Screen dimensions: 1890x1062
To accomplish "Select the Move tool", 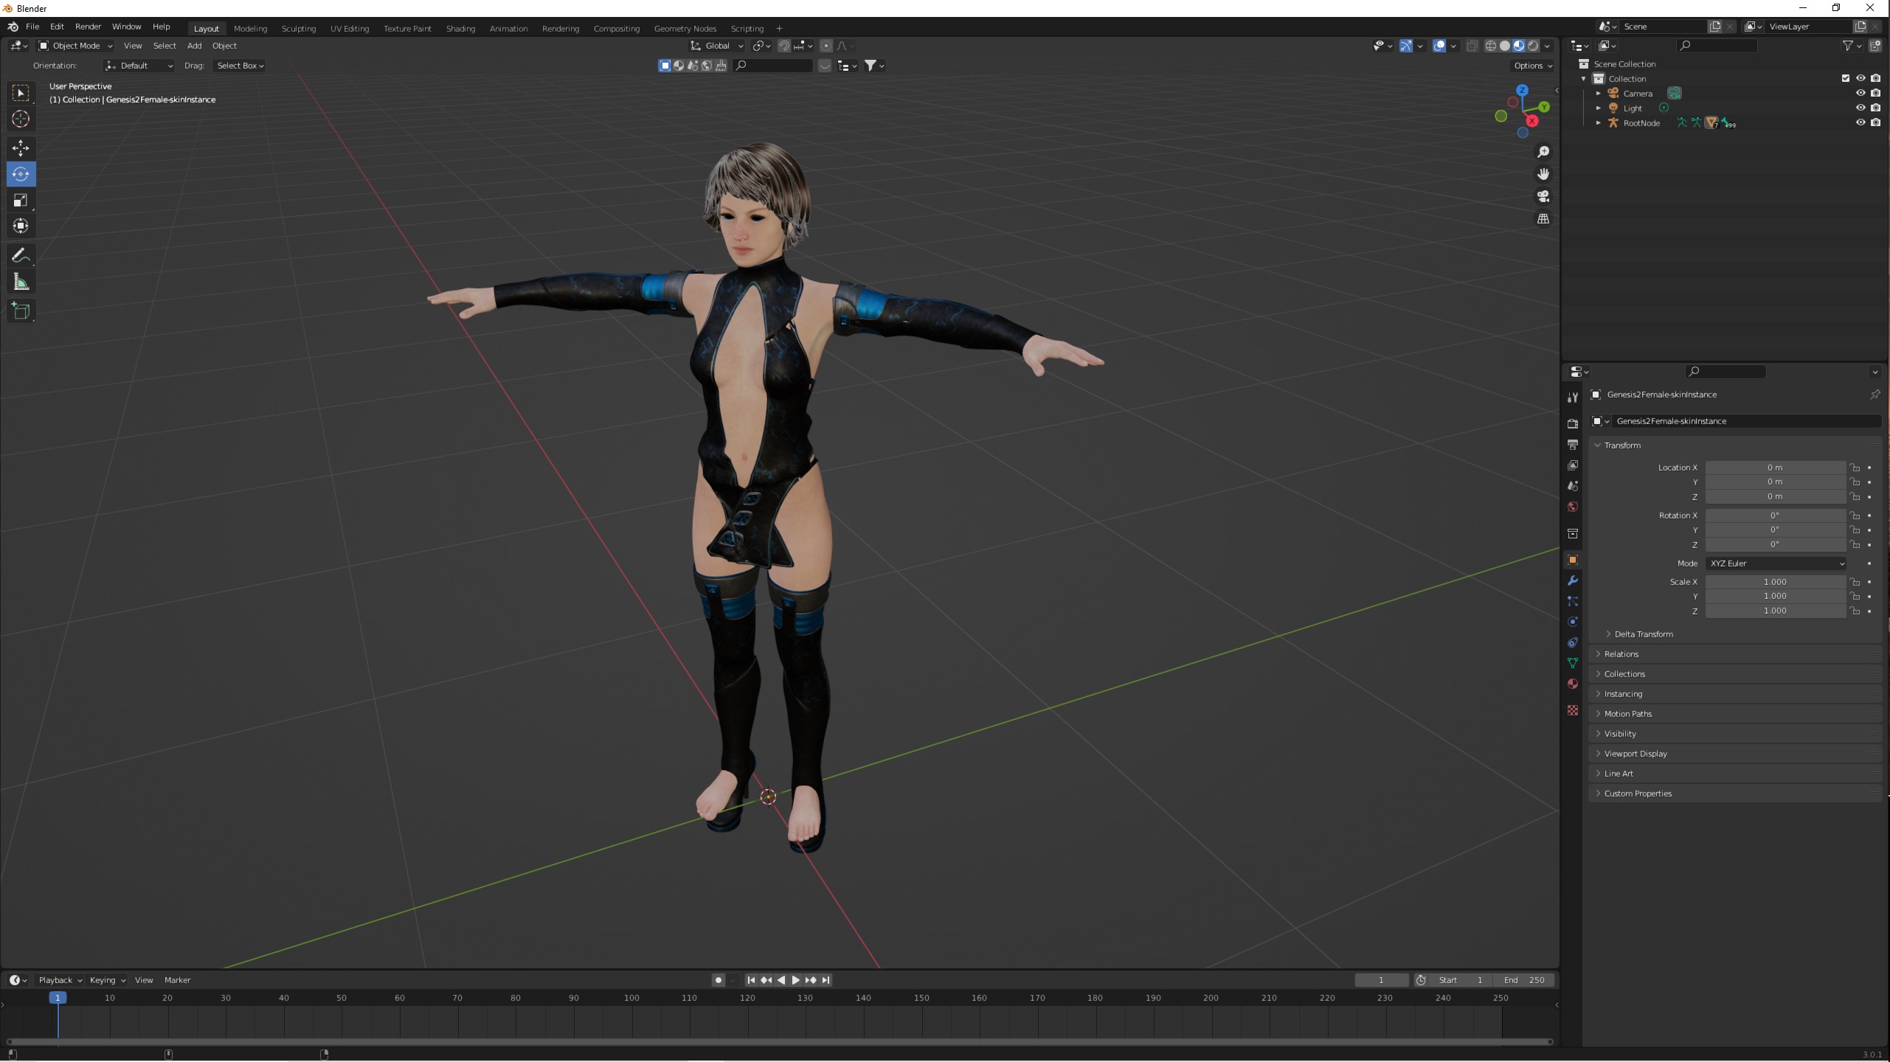I will [21, 147].
